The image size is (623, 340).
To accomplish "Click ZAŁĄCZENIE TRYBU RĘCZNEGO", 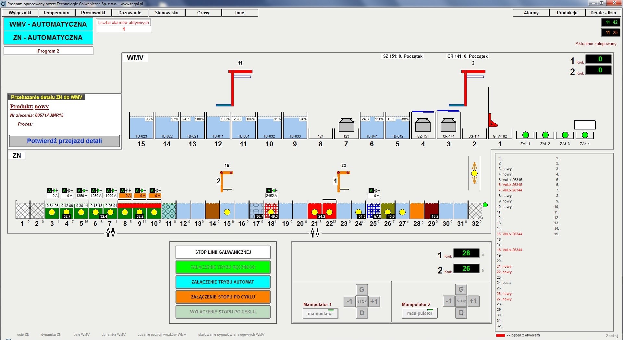I will click(x=223, y=267).
